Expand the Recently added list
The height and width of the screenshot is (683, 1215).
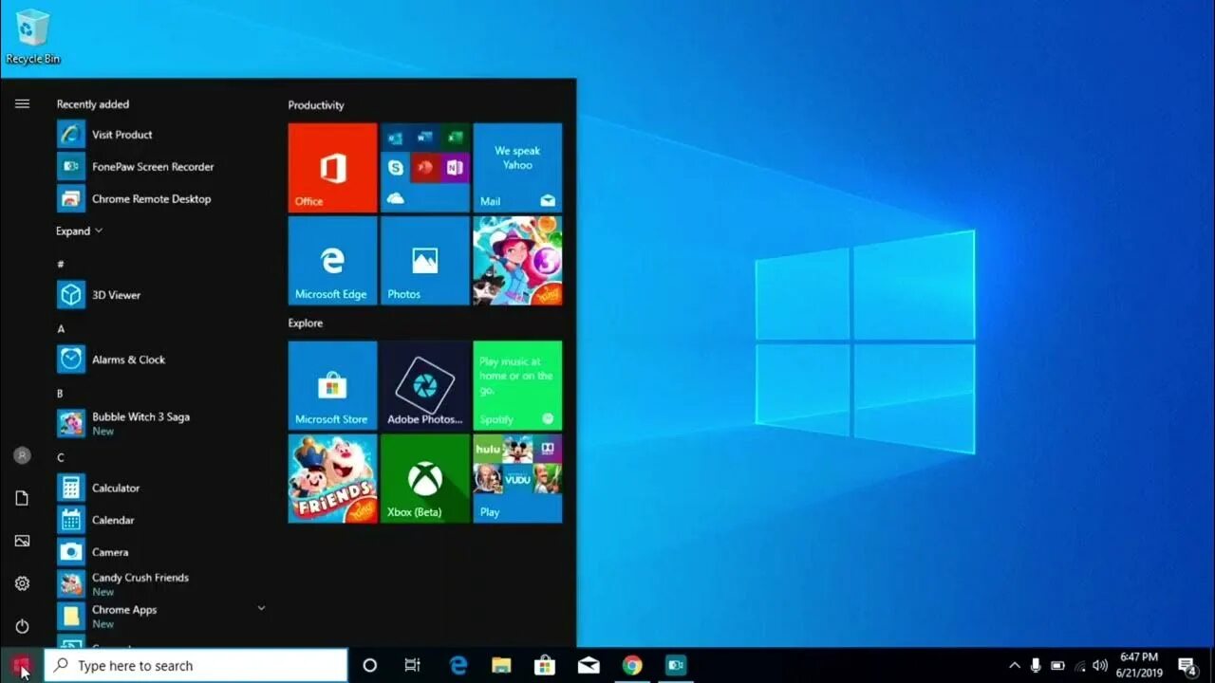pyautogui.click(x=79, y=231)
